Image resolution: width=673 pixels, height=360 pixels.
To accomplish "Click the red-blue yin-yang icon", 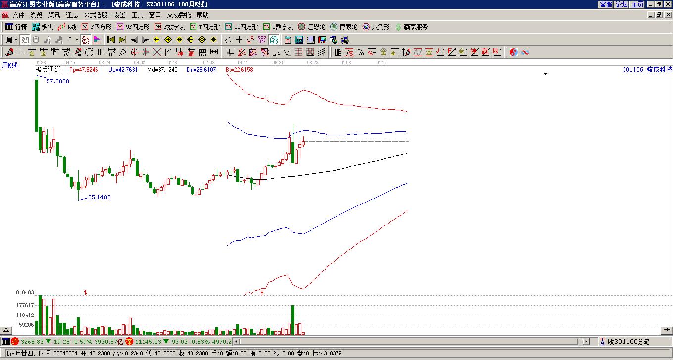I will coord(514,52).
